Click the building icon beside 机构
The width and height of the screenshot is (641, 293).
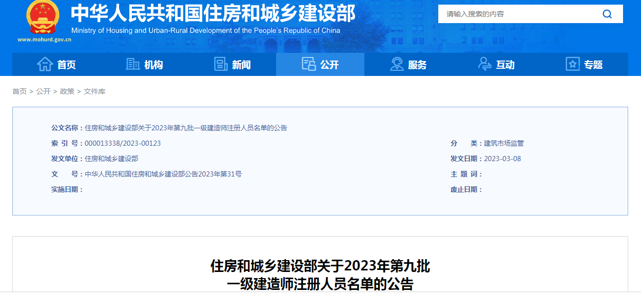[x=133, y=64]
